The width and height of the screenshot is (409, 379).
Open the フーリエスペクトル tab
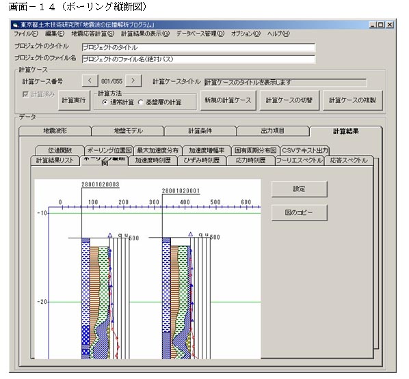point(299,160)
